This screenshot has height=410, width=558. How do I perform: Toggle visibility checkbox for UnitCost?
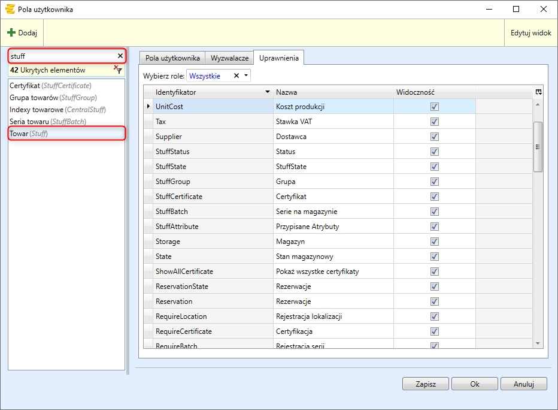pos(435,107)
